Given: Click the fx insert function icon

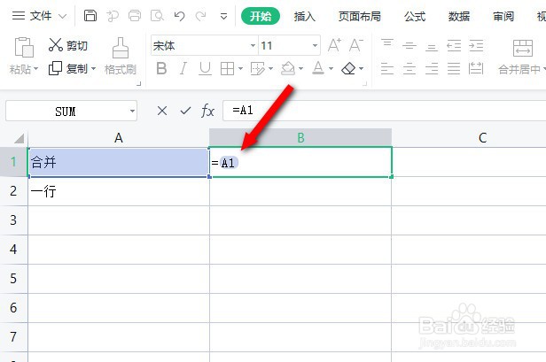Looking at the screenshot, I should (207, 111).
